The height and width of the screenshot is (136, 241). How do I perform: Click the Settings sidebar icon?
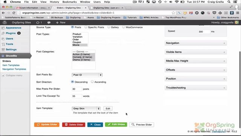[3, 49]
